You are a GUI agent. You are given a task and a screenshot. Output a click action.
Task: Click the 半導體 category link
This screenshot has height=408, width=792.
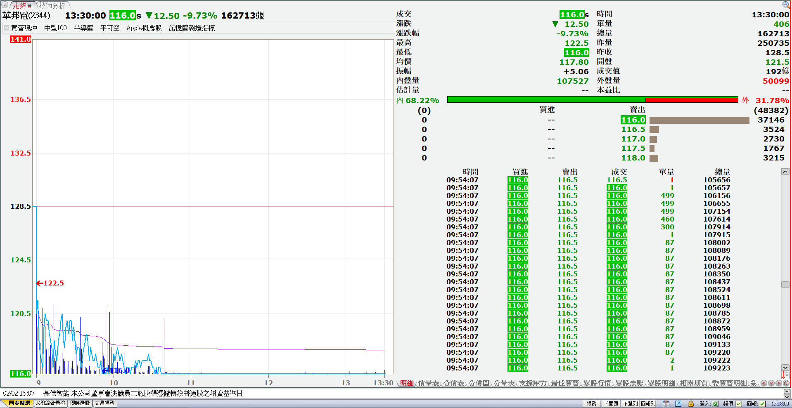click(x=83, y=28)
